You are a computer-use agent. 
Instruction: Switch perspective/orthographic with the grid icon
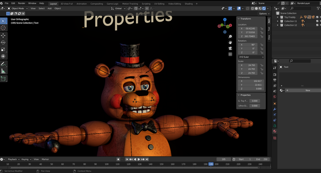pyautogui.click(x=230, y=54)
